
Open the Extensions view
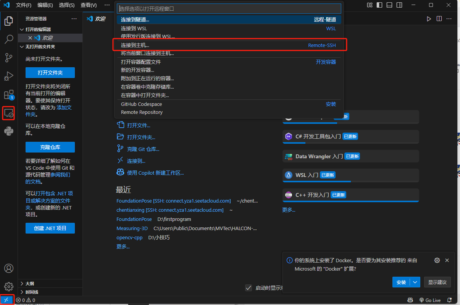[8, 94]
